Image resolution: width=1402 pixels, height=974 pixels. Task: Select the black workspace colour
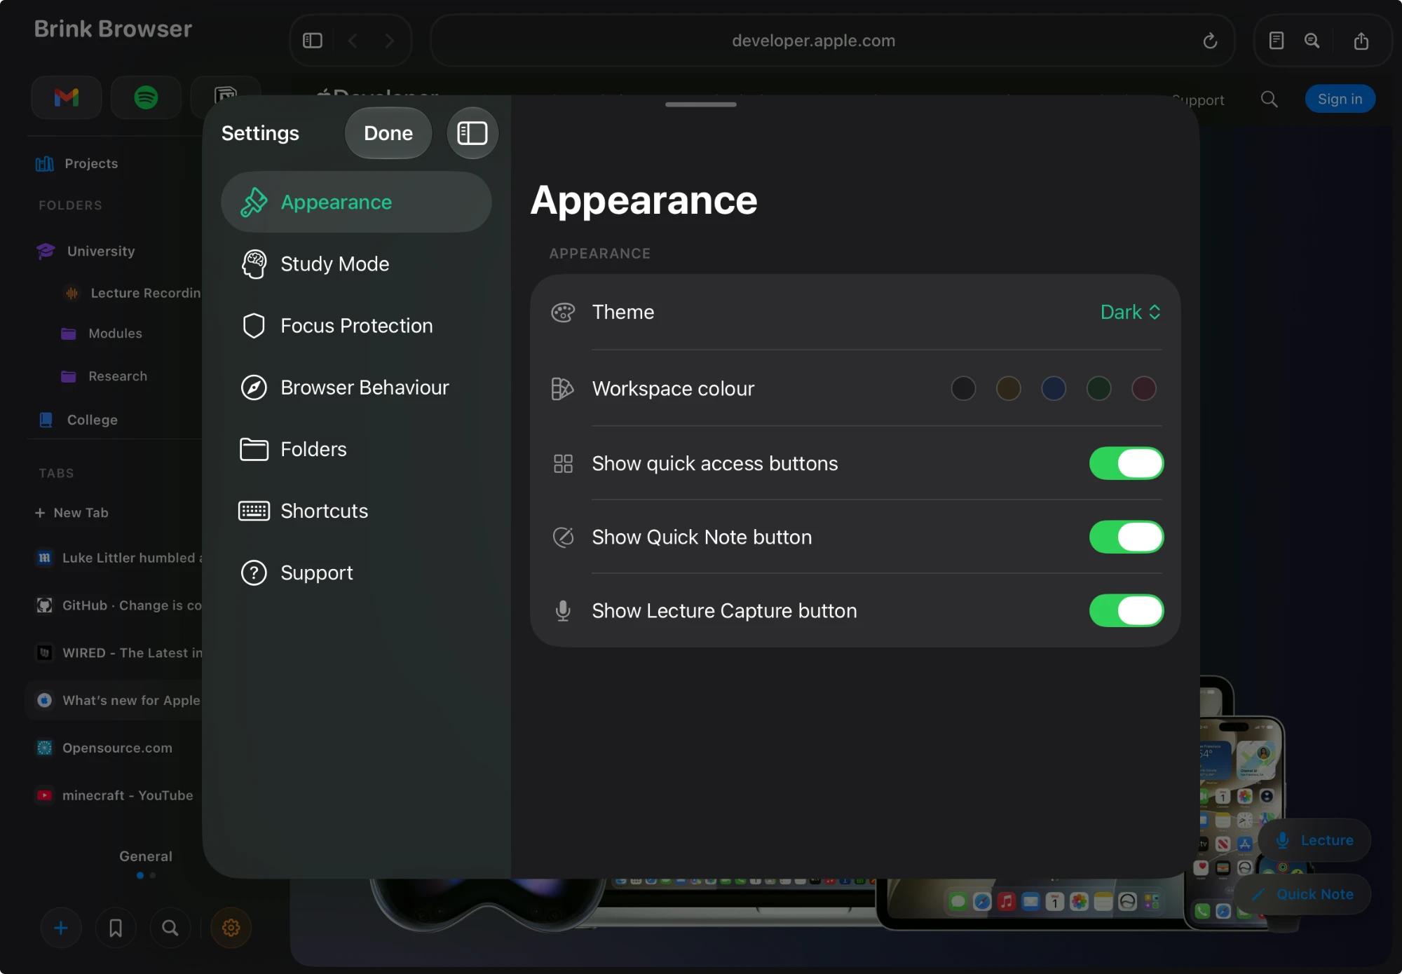tap(963, 389)
